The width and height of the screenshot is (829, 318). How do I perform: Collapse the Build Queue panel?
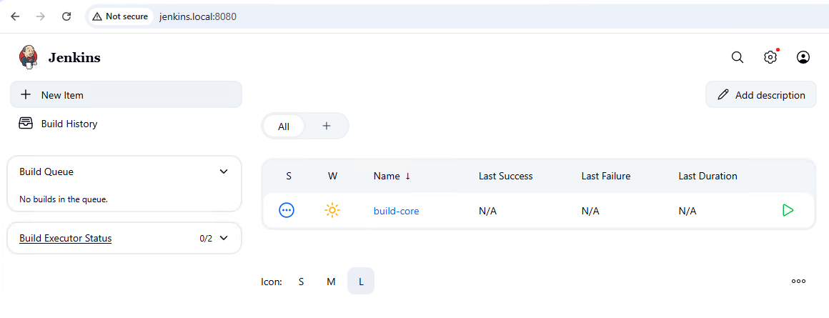click(224, 172)
